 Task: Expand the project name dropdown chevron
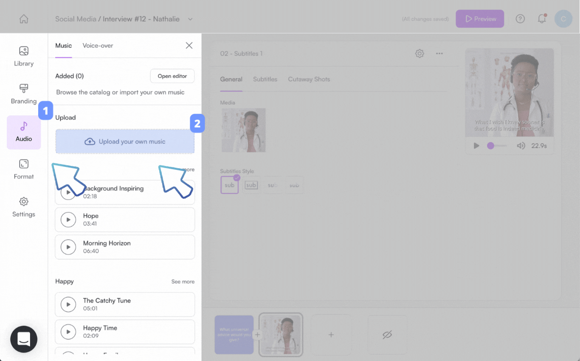pos(190,19)
